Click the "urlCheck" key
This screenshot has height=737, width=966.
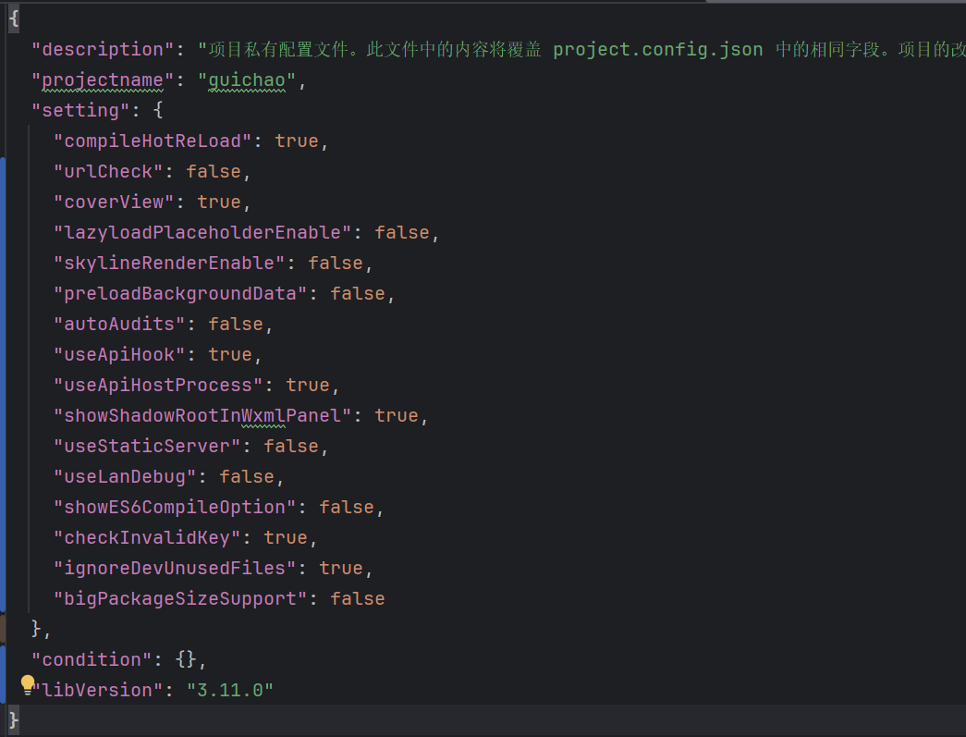108,171
